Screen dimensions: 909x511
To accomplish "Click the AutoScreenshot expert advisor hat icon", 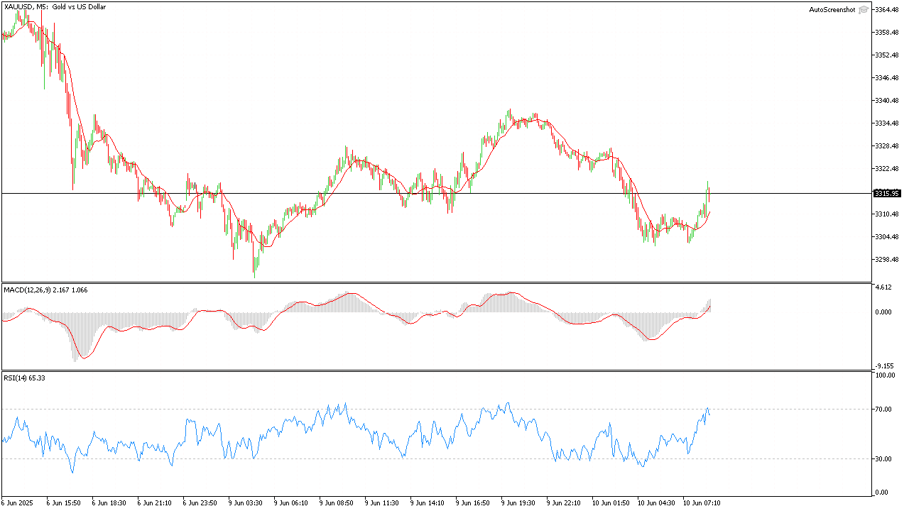I will pos(863,10).
